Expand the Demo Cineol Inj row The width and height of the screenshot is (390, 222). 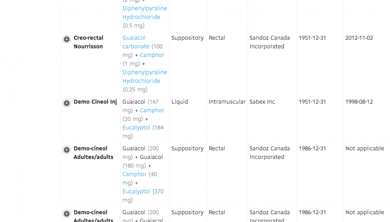[67, 103]
